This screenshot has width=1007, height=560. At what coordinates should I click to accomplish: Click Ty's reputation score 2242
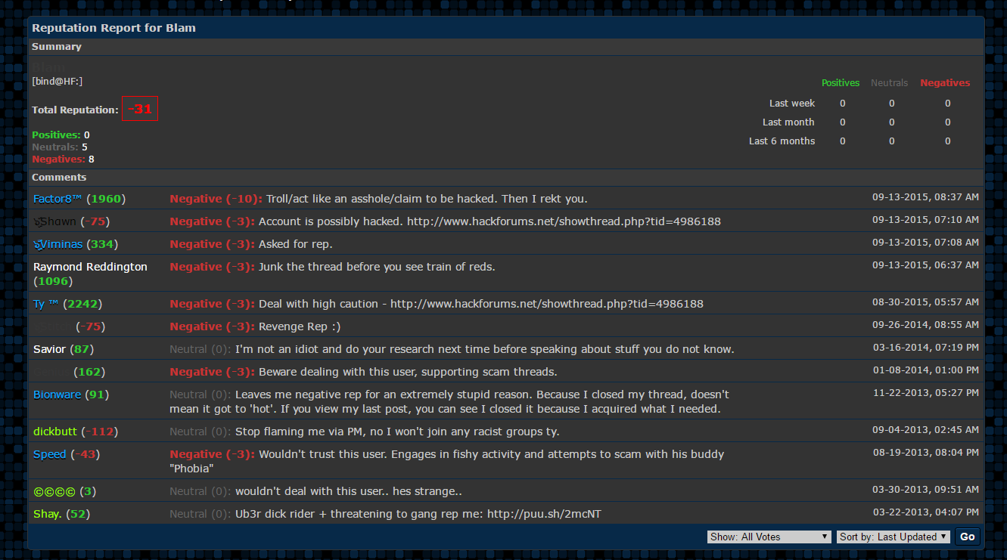click(x=82, y=304)
